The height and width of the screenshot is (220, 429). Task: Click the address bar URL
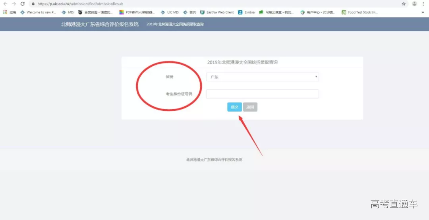point(80,4)
